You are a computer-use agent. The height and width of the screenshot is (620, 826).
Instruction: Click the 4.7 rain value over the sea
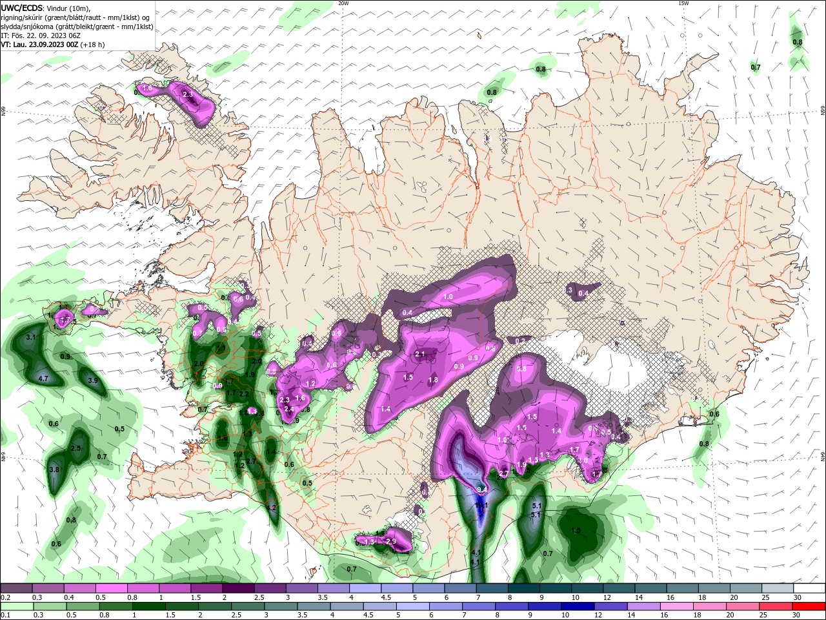click(44, 378)
